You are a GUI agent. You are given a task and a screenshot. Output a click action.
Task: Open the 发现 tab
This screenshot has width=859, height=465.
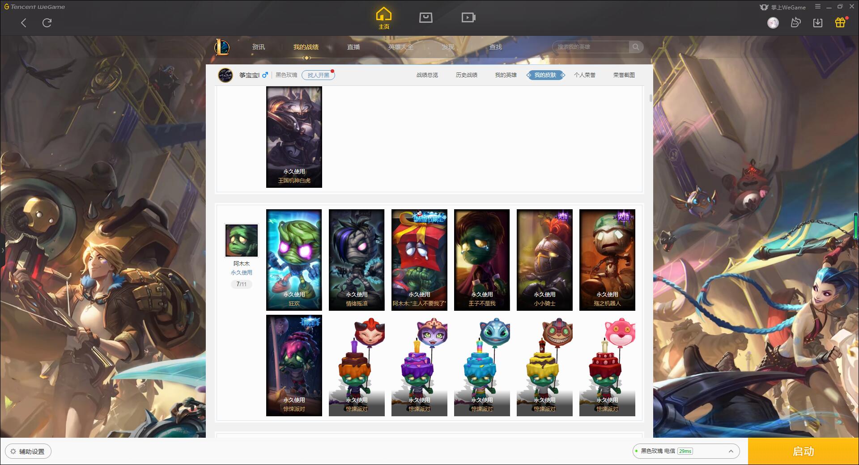(448, 47)
